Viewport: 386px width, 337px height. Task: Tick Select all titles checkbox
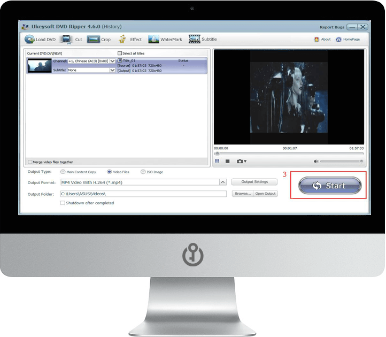[120, 53]
